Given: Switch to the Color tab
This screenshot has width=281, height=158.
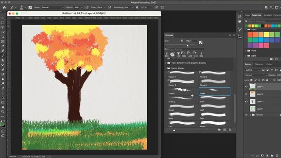Looking at the screenshot, I should (x=248, y=15).
